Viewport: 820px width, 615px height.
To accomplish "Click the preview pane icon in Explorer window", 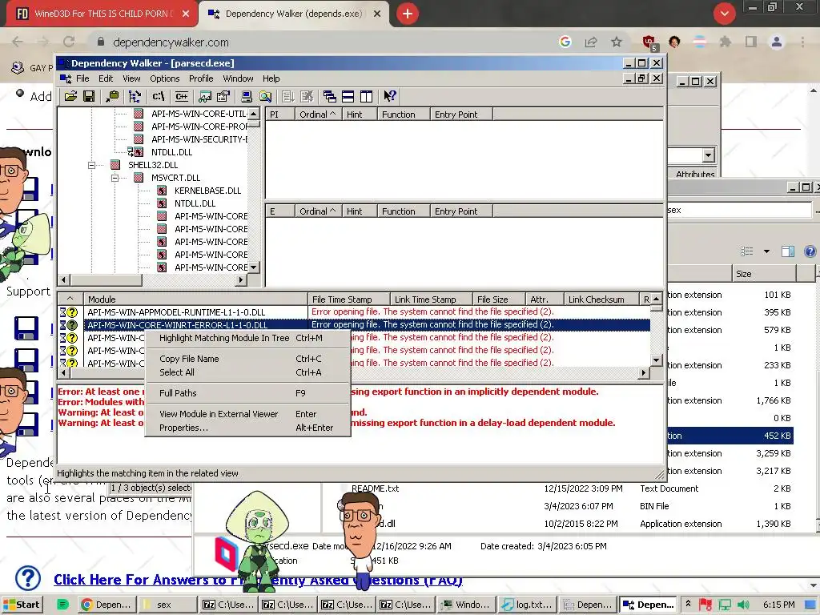I will [788, 251].
